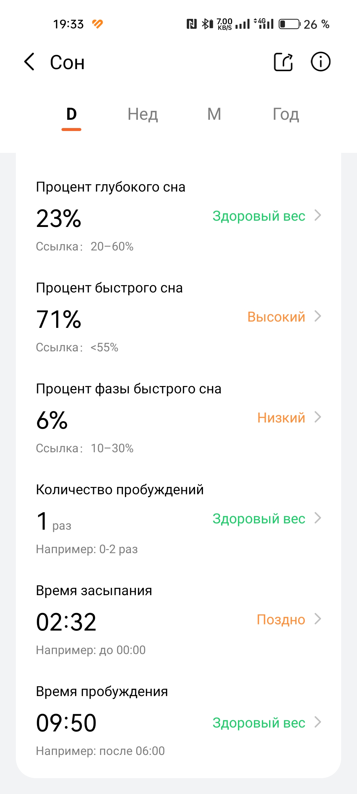Select the Год tab

click(286, 114)
